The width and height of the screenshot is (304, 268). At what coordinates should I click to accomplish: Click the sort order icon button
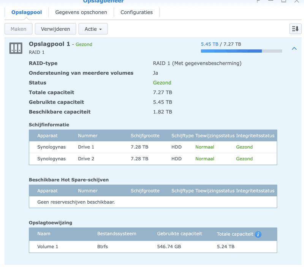click(295, 29)
